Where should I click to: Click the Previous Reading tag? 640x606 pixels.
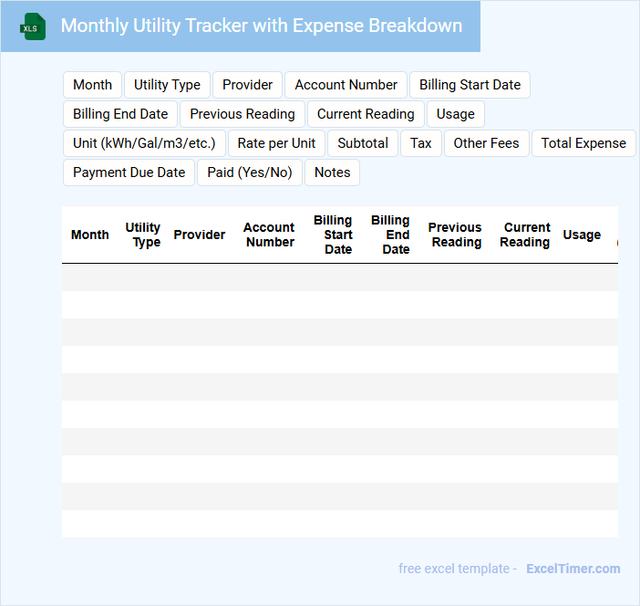243,114
